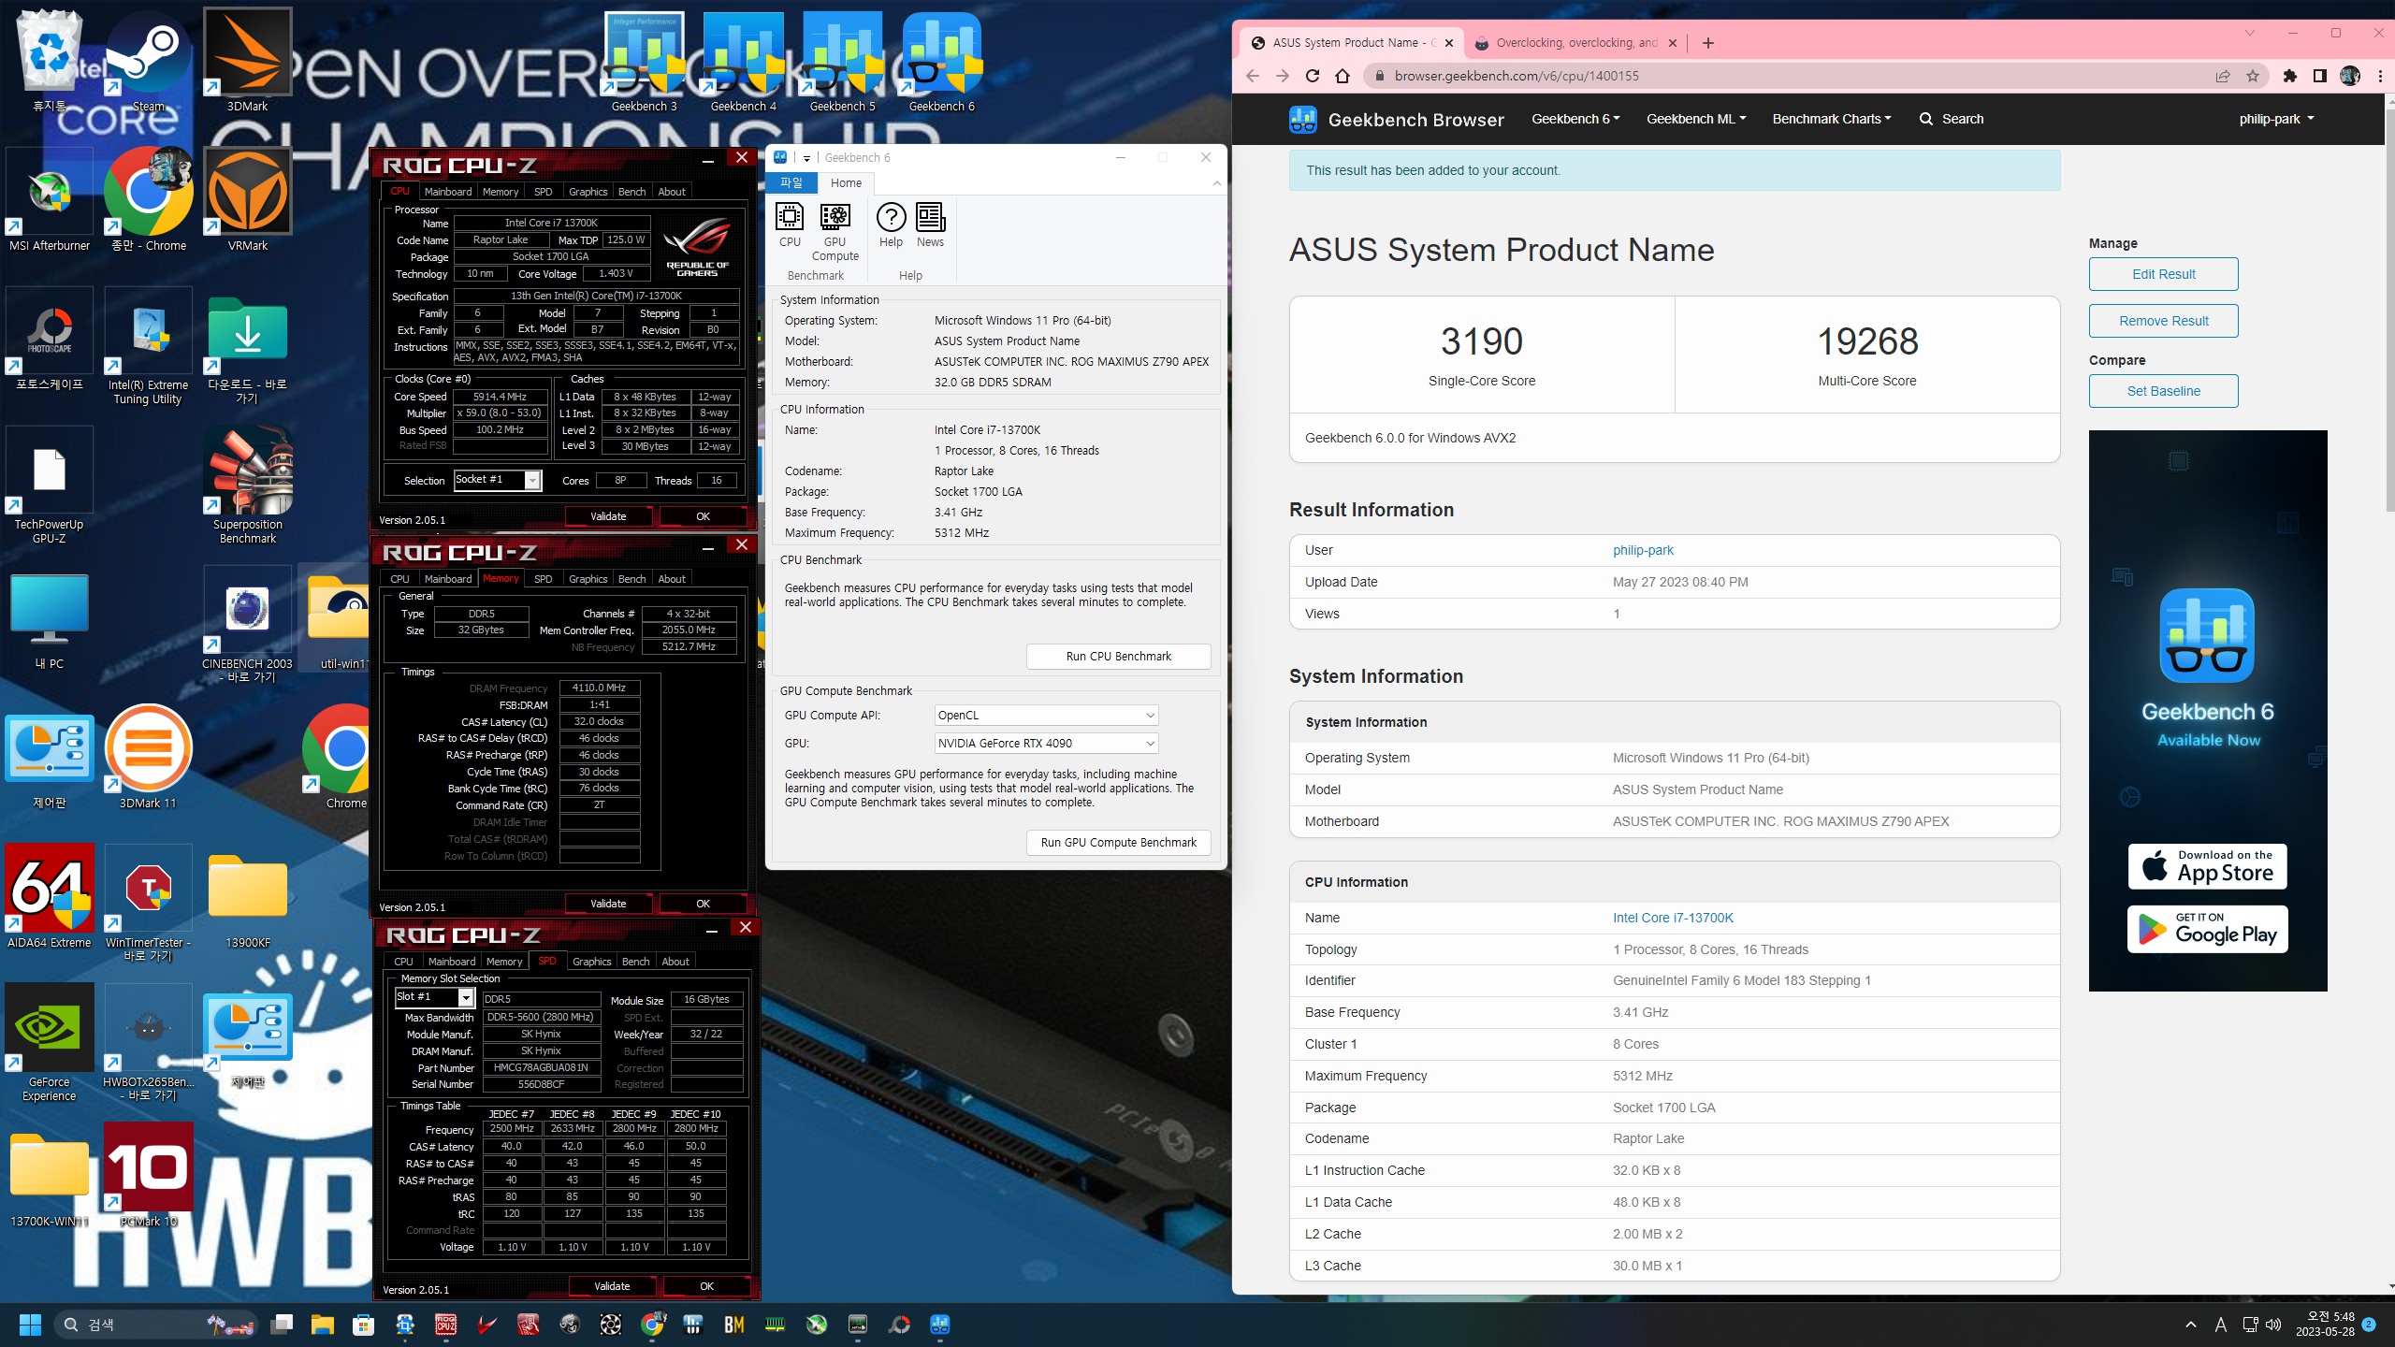Open the philip-park user link
The height and width of the screenshot is (1347, 2395).
tap(1643, 550)
